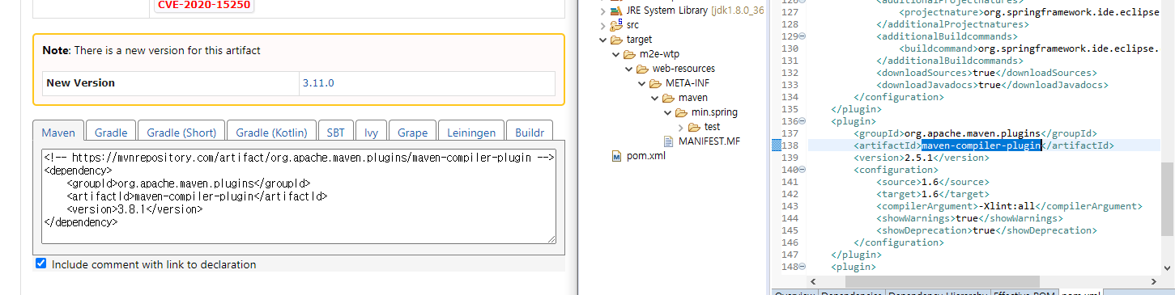
Task: Collapse the maven folder node
Action: 654,98
